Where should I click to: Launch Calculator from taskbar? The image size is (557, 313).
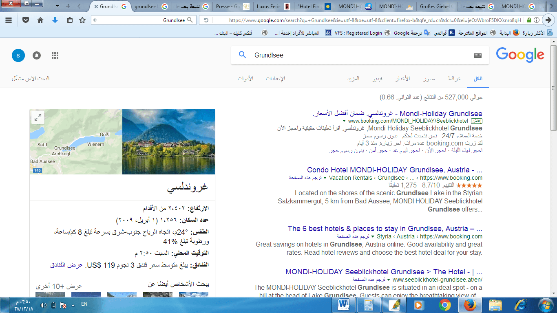click(369, 305)
